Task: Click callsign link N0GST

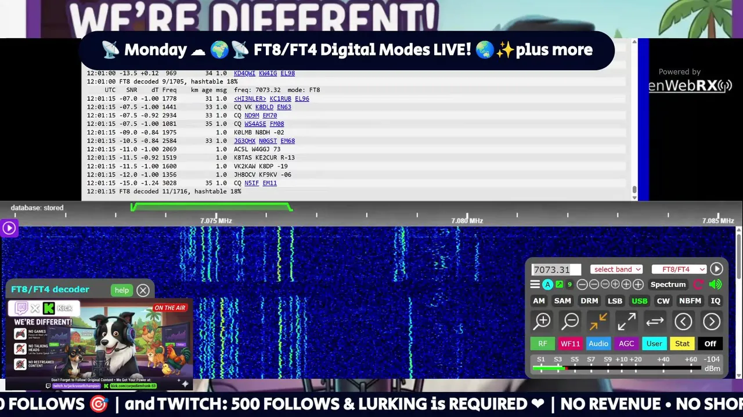Action: (x=268, y=141)
